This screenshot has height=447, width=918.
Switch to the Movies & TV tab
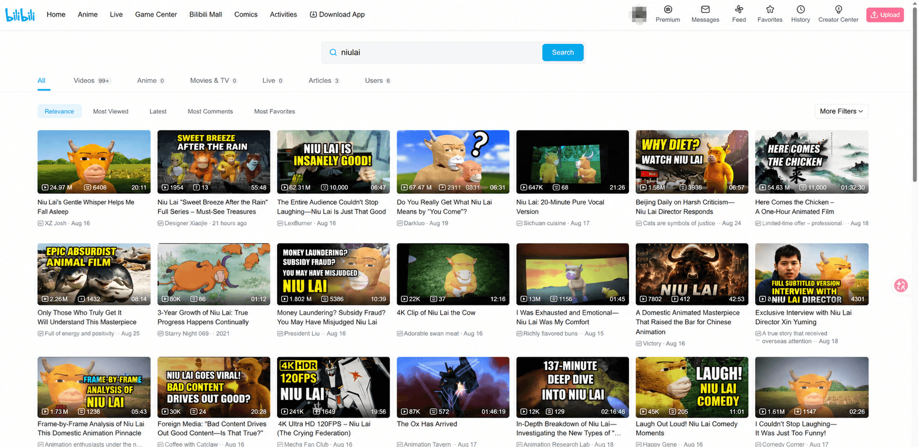click(214, 81)
